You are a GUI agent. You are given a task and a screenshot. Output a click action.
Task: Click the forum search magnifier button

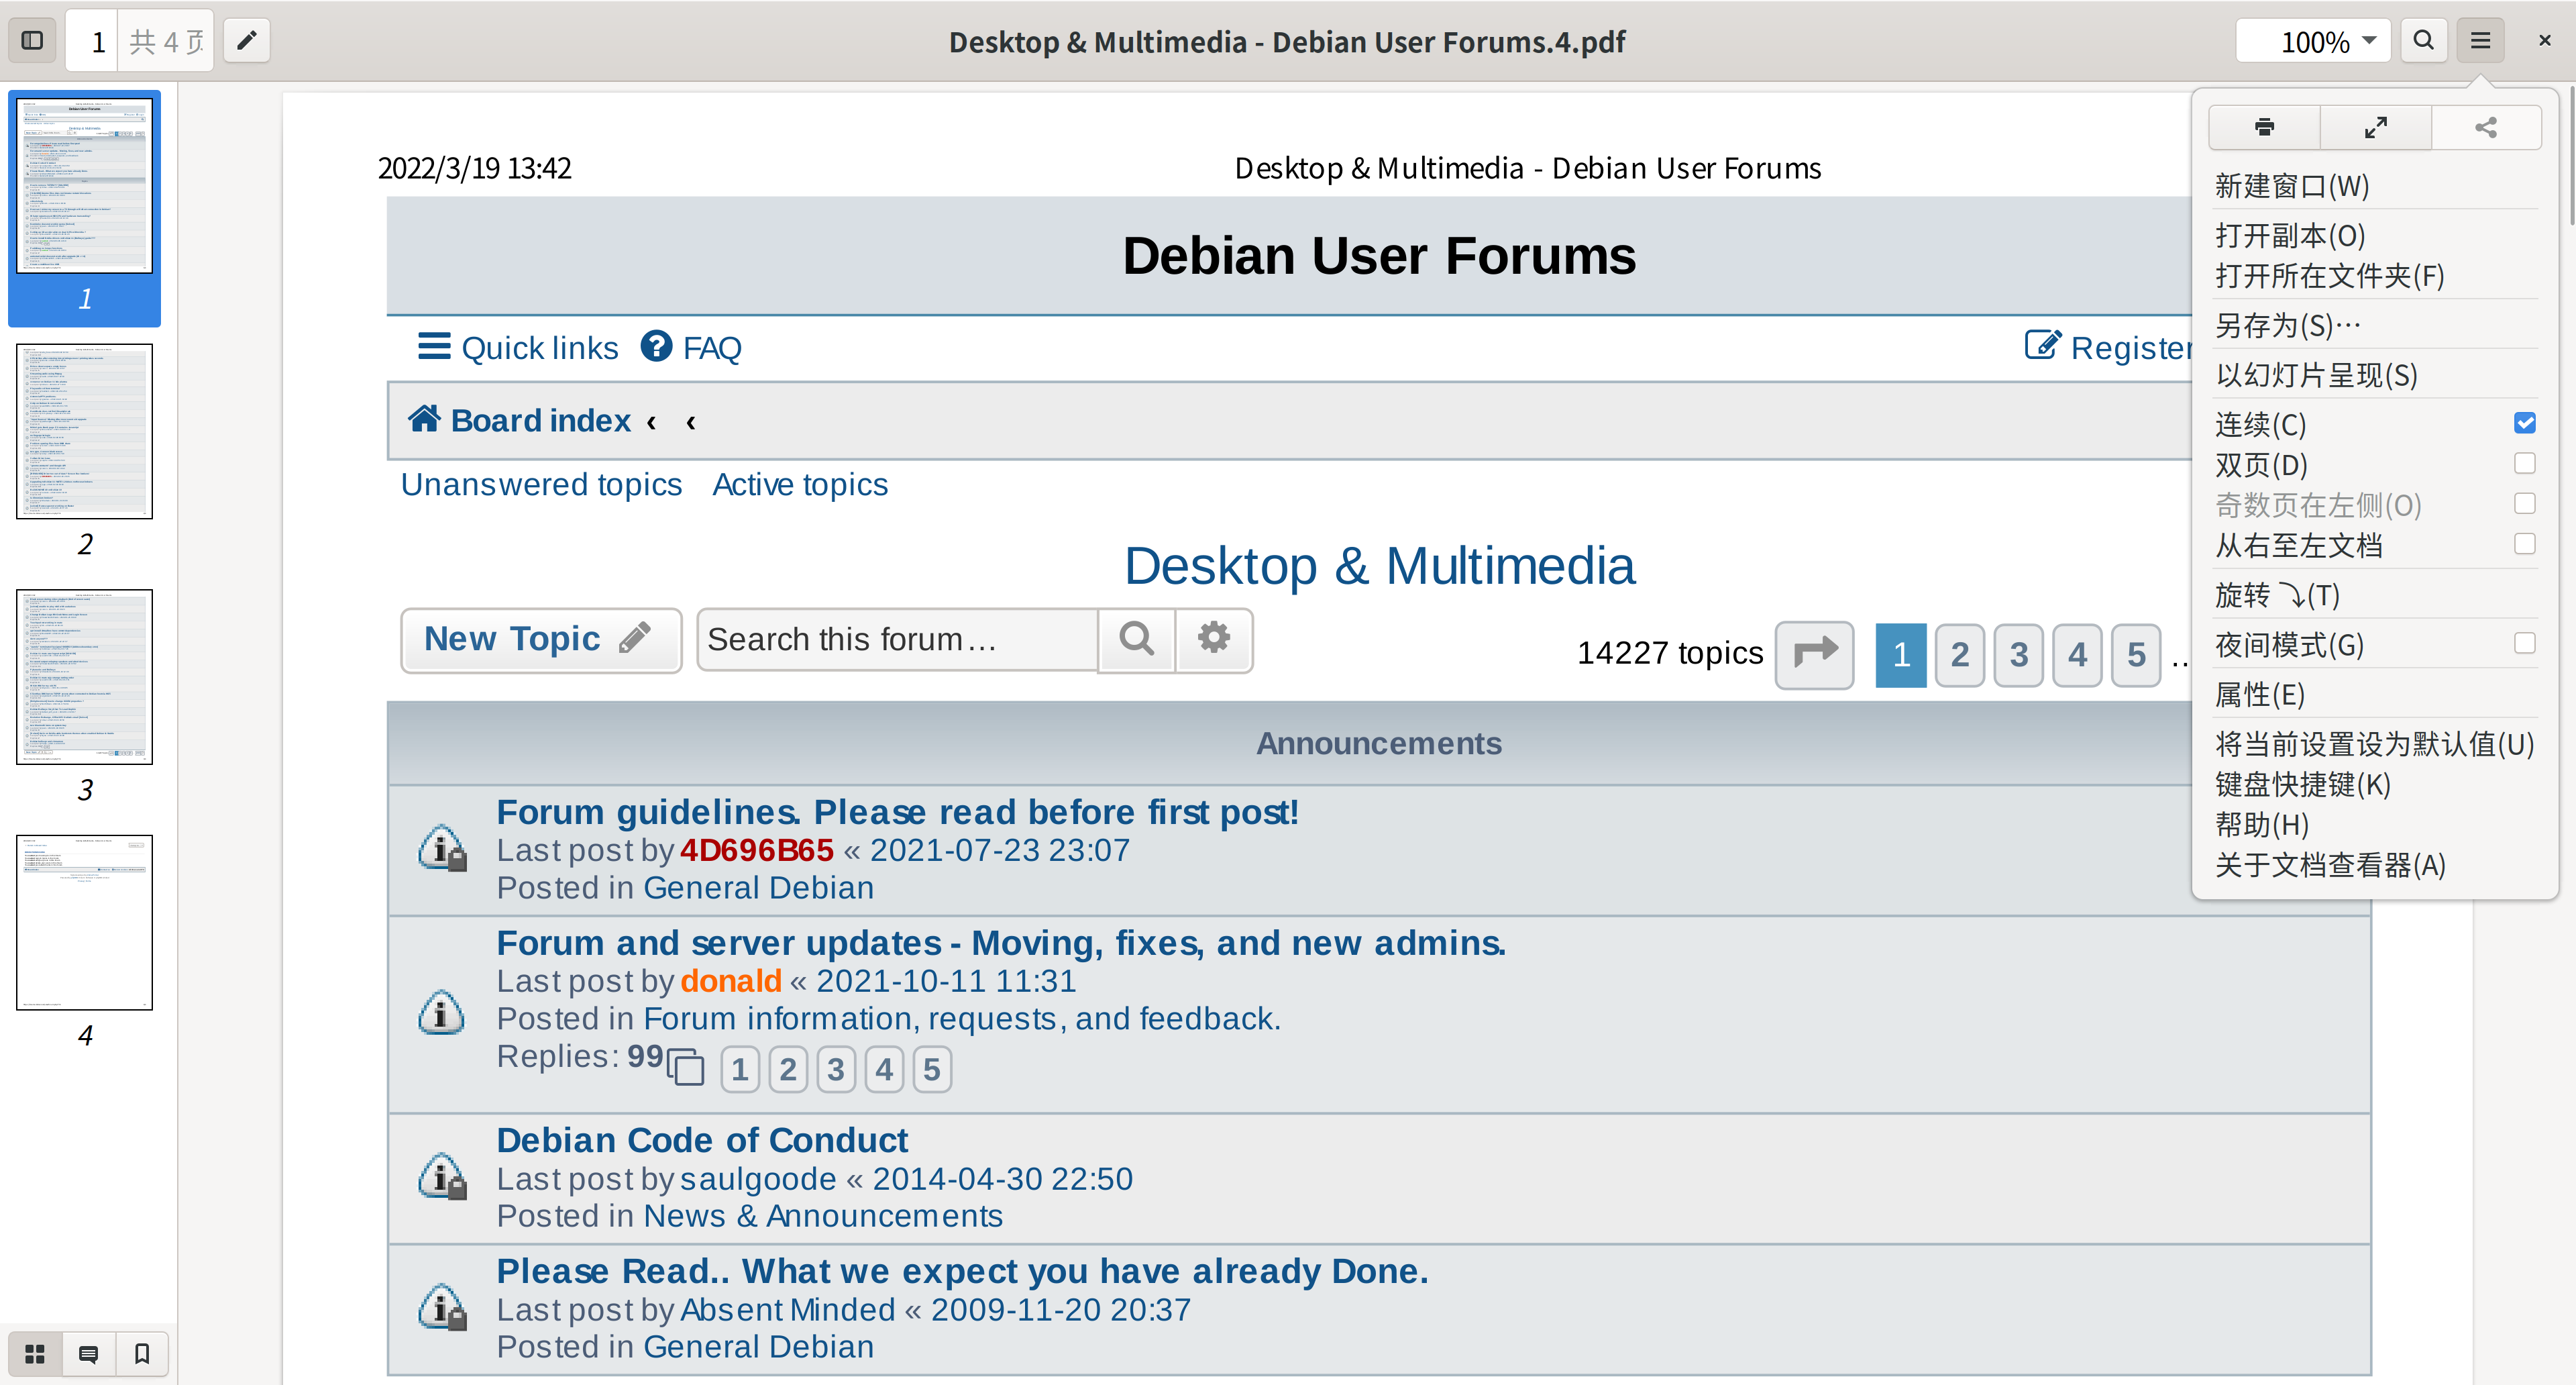tap(1136, 639)
